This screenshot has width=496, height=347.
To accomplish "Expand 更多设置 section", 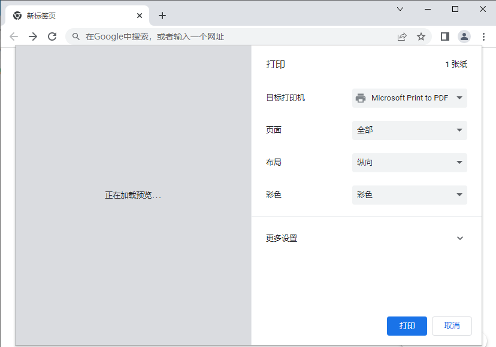I will coord(366,238).
